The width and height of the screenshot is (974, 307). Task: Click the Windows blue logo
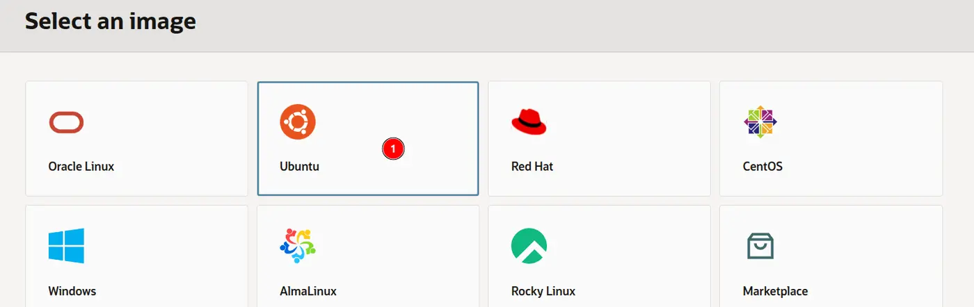66,246
